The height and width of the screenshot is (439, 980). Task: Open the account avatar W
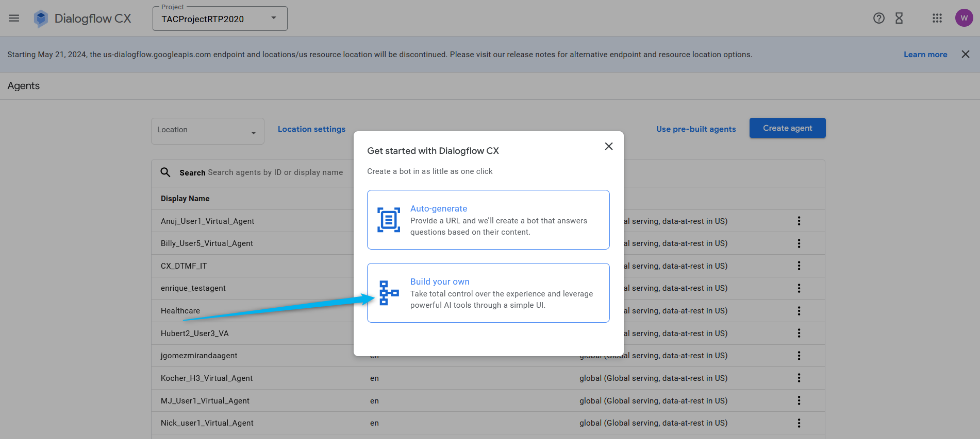(964, 18)
